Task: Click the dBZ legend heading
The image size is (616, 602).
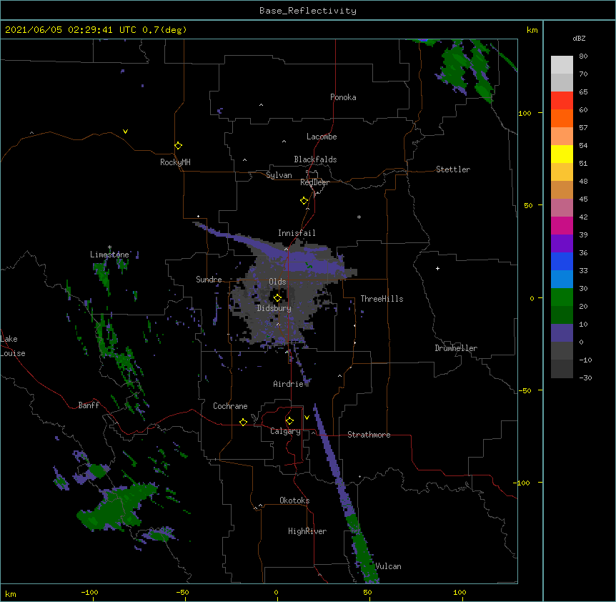Action: click(579, 38)
